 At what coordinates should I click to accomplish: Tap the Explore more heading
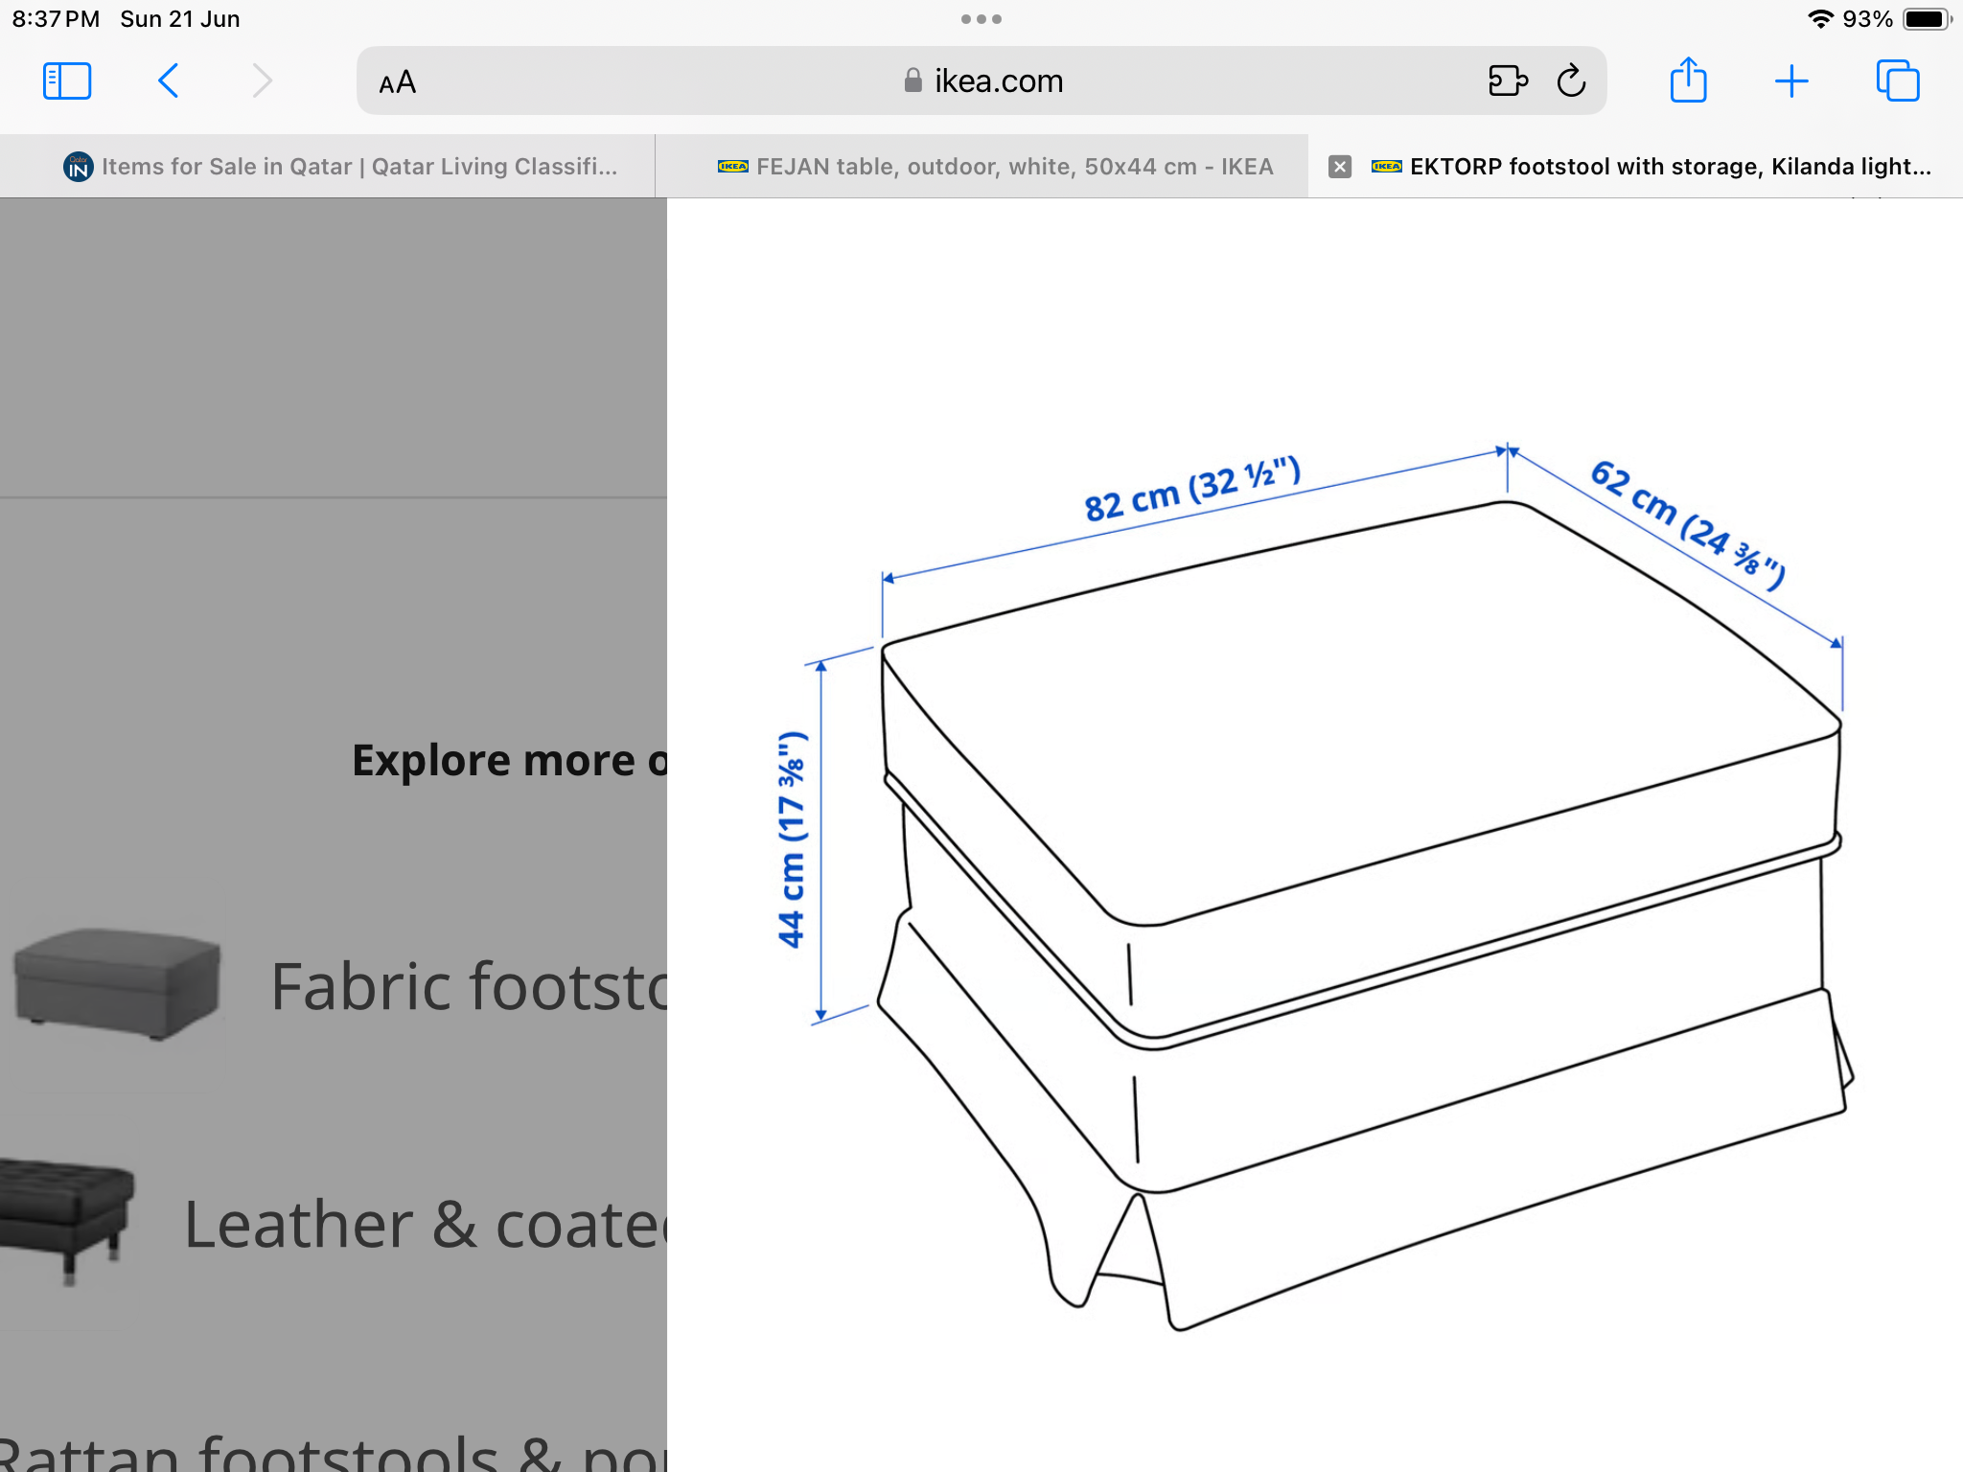509,761
